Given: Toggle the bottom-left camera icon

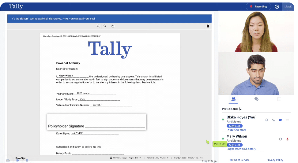Looking at the screenshot, I should pyautogui.click(x=18, y=161).
